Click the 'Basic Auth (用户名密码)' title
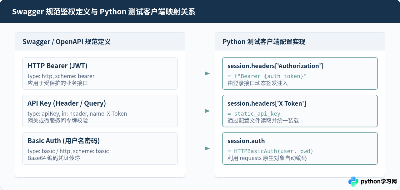400x190 pixels. 63,141
